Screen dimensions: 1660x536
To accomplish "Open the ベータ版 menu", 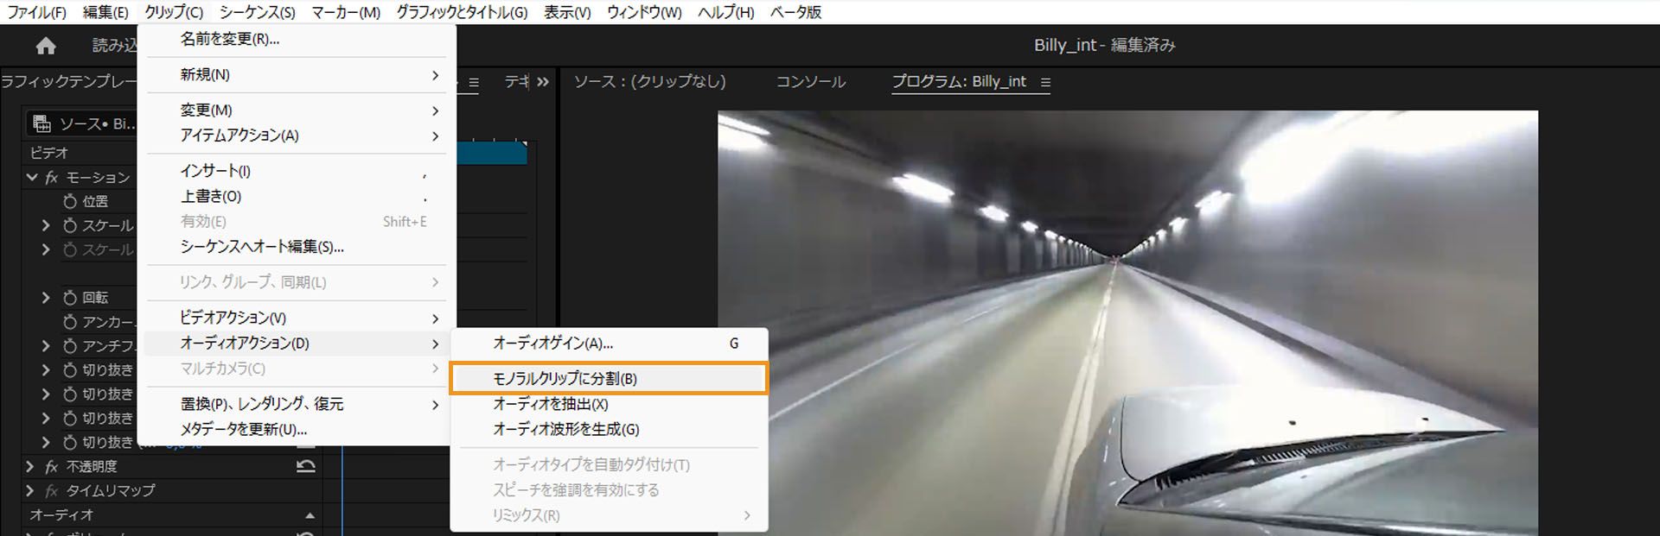I will coord(795,12).
